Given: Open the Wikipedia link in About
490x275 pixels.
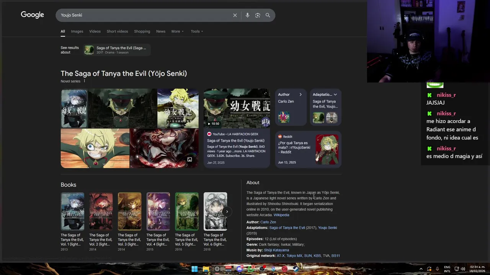Looking at the screenshot, I should [281, 215].
